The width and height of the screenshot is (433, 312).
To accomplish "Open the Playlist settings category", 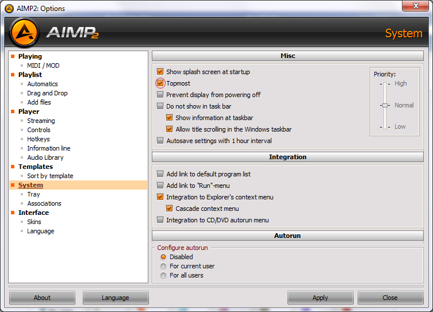I will (x=30, y=75).
